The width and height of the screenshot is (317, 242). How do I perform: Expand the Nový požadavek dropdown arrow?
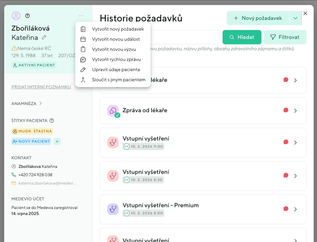(295, 18)
